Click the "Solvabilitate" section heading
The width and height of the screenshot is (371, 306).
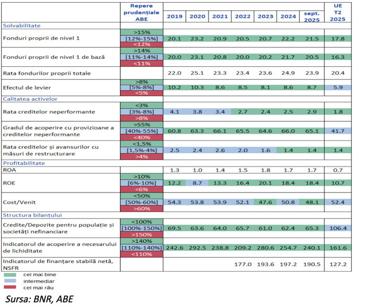click(x=22, y=25)
